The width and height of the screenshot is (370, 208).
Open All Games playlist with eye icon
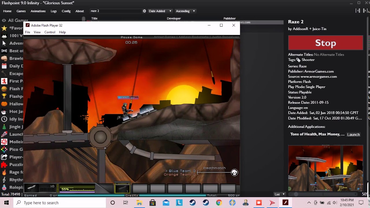[x=14, y=20]
